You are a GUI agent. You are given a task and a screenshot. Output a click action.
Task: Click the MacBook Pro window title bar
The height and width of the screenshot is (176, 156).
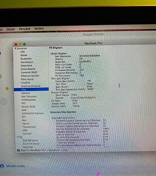[x=93, y=43]
